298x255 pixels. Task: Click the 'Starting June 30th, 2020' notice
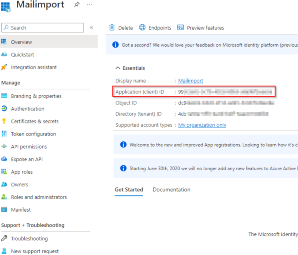click(x=205, y=168)
